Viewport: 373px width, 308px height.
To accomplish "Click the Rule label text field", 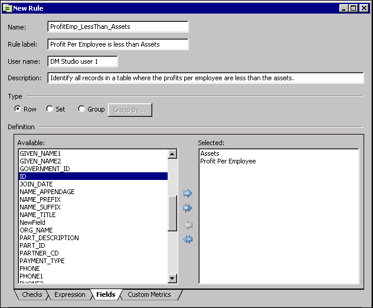I will coord(117,44).
